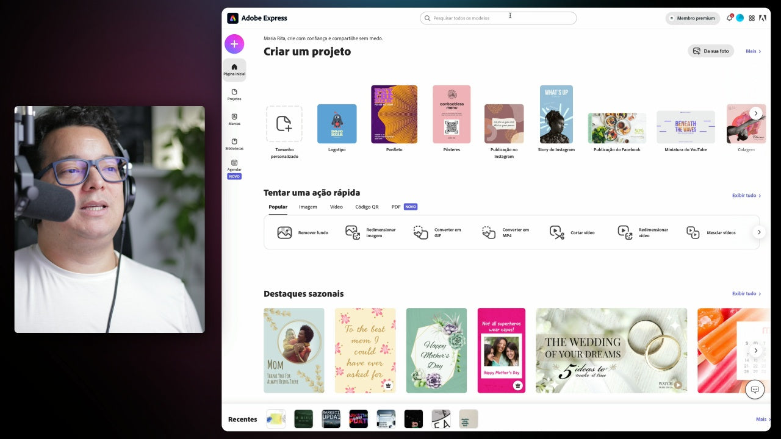
Task: Select Converter em MP4 quick action
Action: click(506, 232)
